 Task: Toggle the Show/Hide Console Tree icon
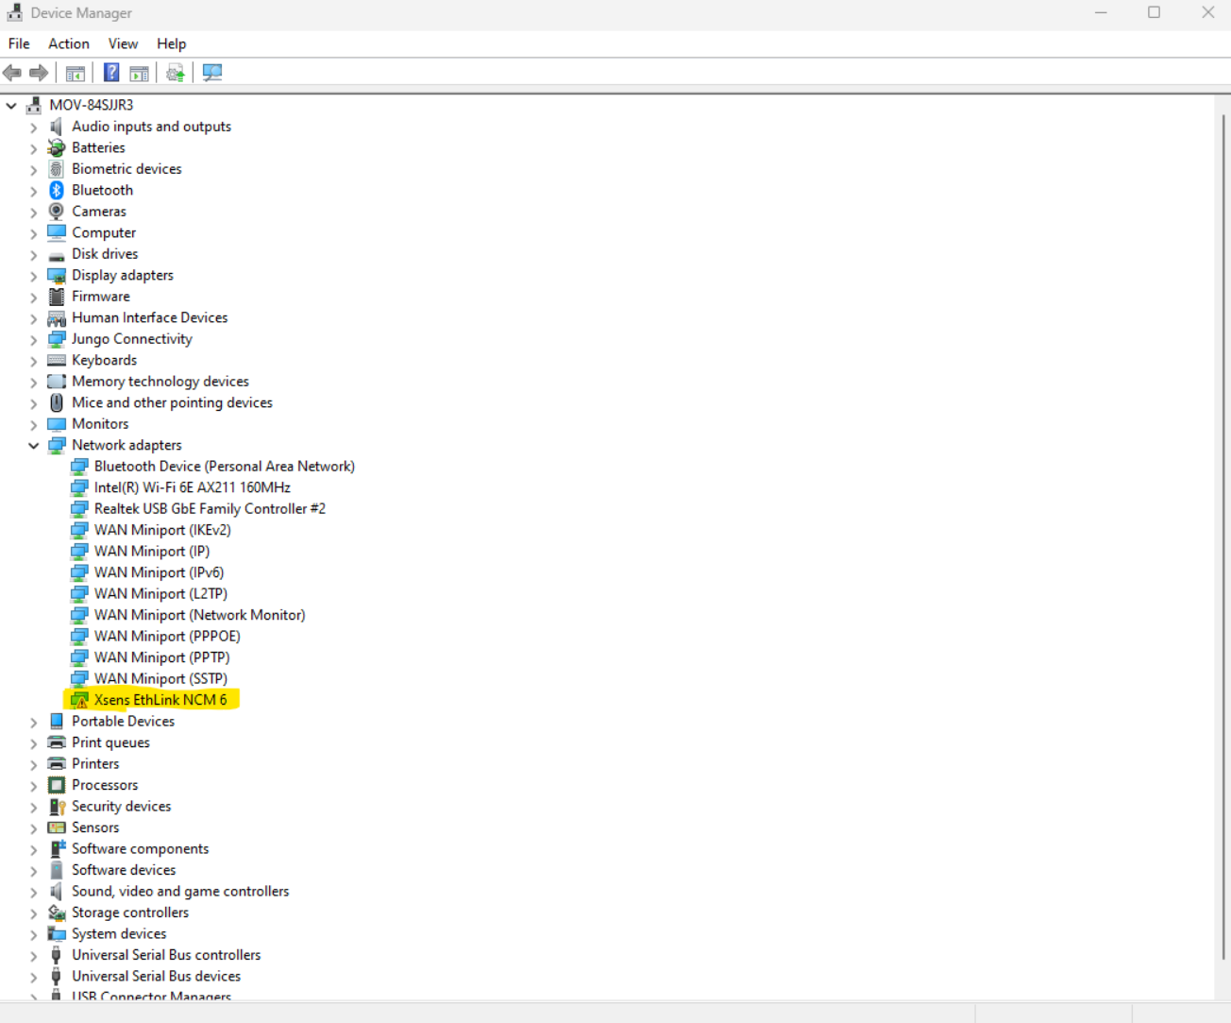point(76,73)
